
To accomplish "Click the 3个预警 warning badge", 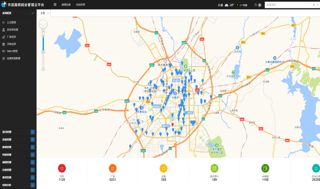I will (242, 5).
